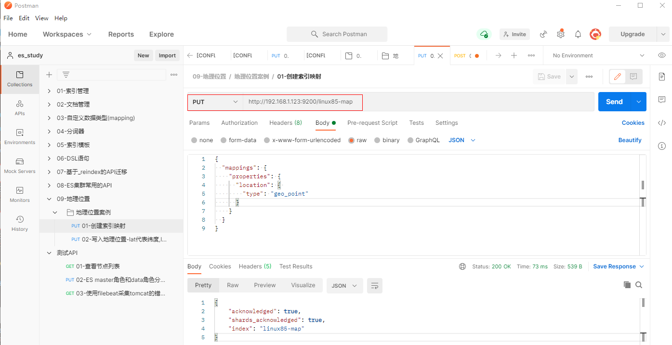Image resolution: width=672 pixels, height=345 pixels.
Task: Click the notifications bell icon
Action: click(x=578, y=34)
